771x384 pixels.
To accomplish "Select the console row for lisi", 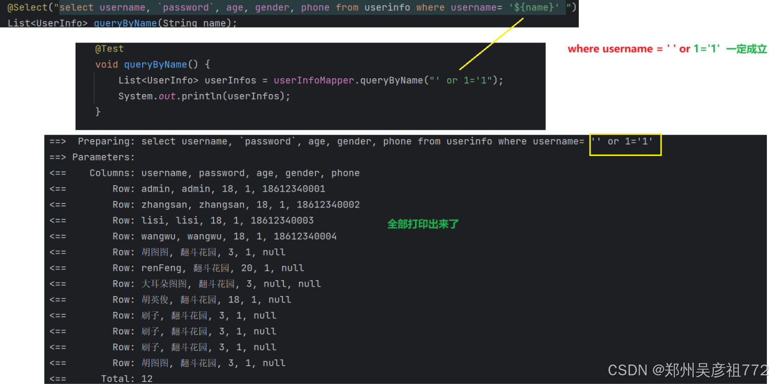I will (182, 220).
